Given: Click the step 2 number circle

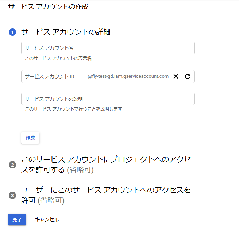Looking at the screenshot, I should tap(12, 165).
